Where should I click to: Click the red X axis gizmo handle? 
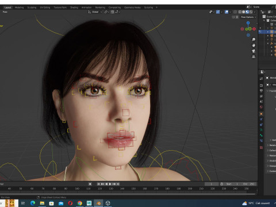pyautogui.click(x=254, y=29)
